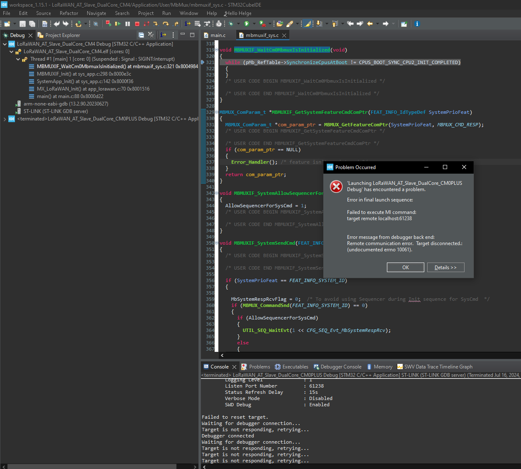Toggle the highlighter Mark Occurrences button
The height and width of the screenshot is (469, 521).
point(307,24)
